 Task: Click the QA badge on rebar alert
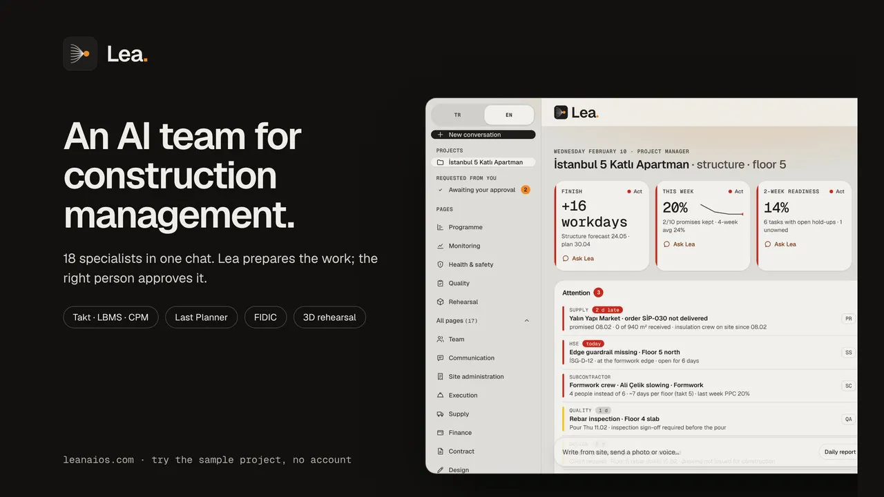[848, 419]
